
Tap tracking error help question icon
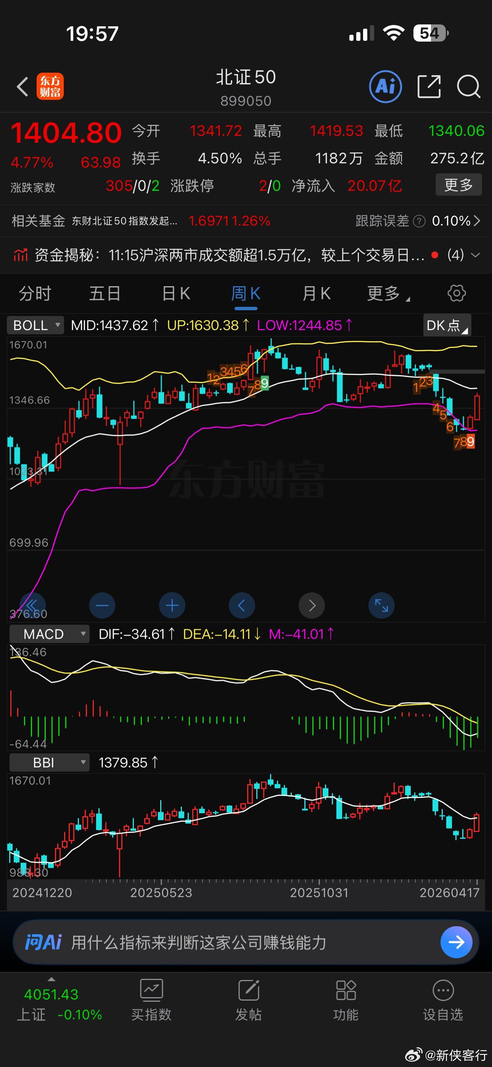click(x=419, y=221)
